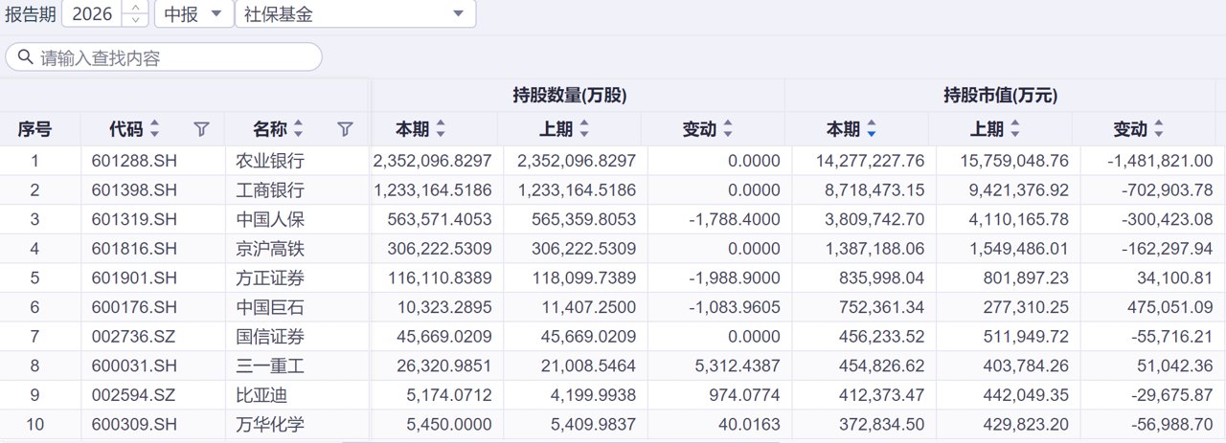Viewport: 1226px width, 443px height.
Task: Select stock code 601398.SH
Action: (135, 189)
